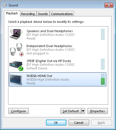Click the Speakers volume level meter
The height and width of the screenshot is (130, 116).
(103, 34)
